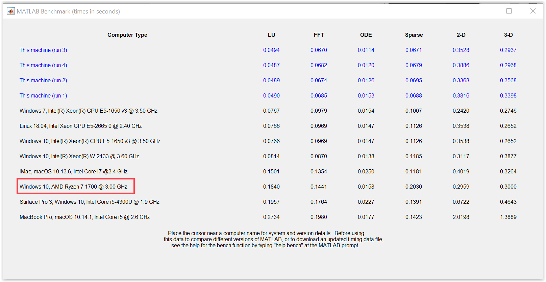Click LU value 0.2734 in MacBook Pro row
This screenshot has width=546, height=282.
272,217
